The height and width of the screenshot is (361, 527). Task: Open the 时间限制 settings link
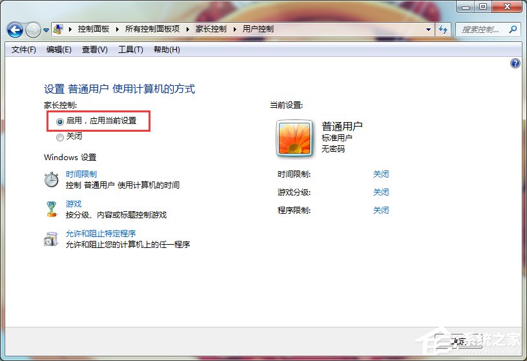coord(81,174)
